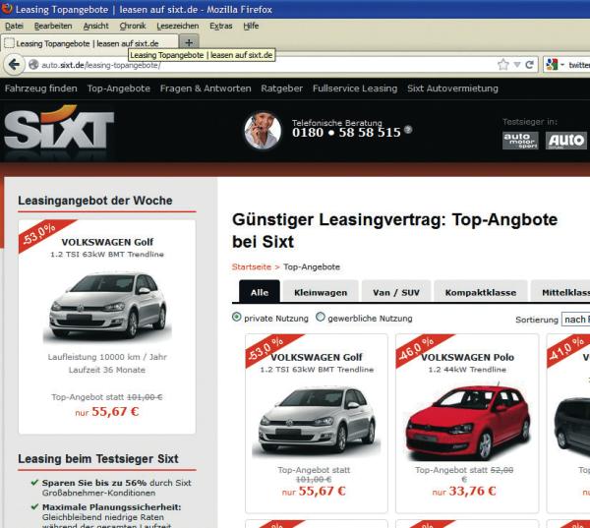Open Sixt Autovermietung
590x528 pixels.
tap(452, 88)
